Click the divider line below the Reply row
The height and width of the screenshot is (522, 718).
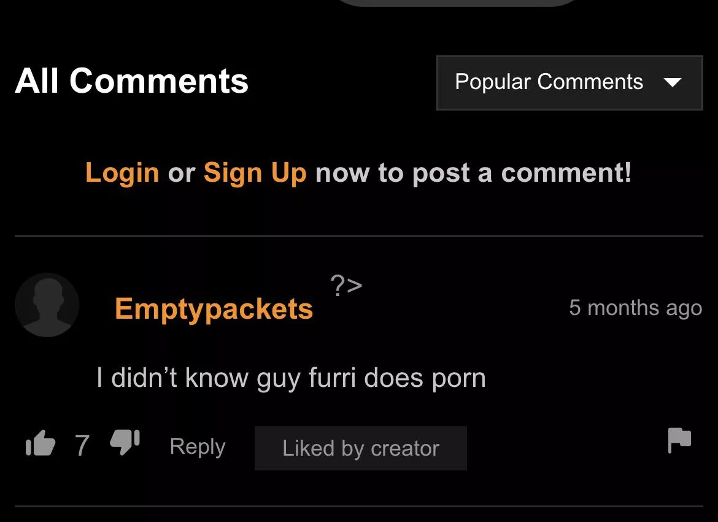point(359,507)
